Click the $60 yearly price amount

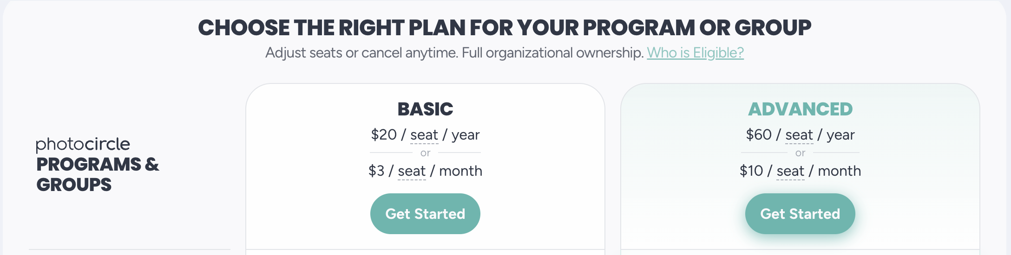pyautogui.click(x=759, y=135)
